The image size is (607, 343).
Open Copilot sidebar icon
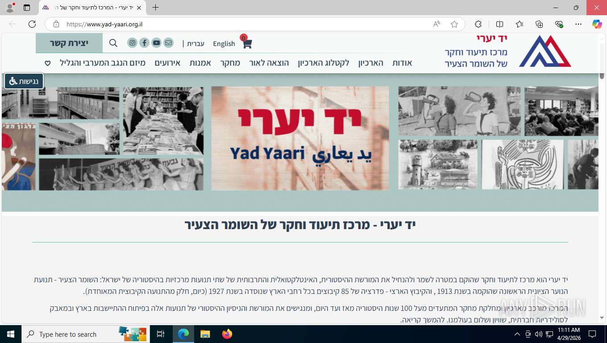(597, 24)
